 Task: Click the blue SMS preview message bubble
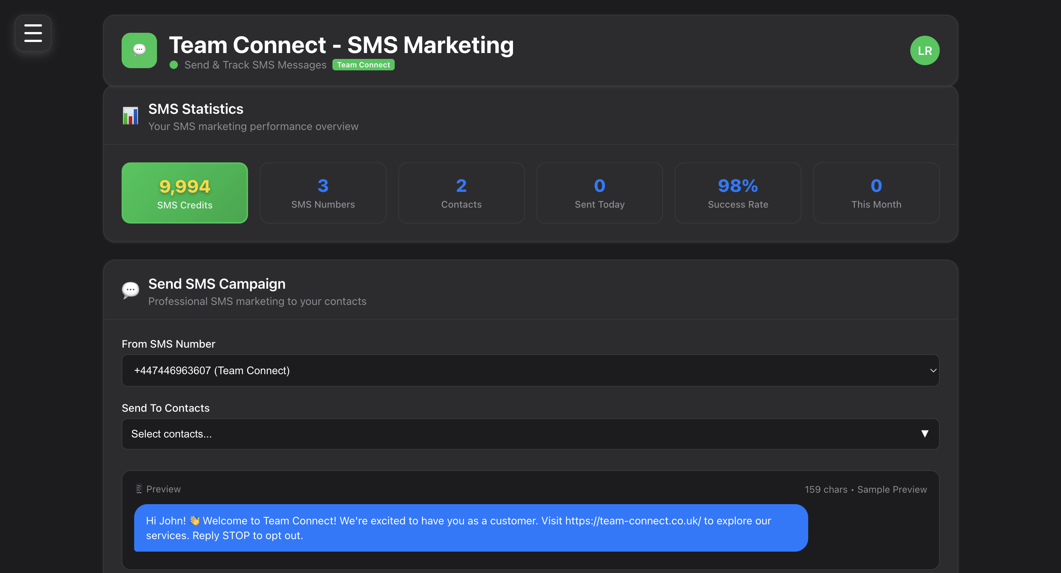tap(471, 528)
